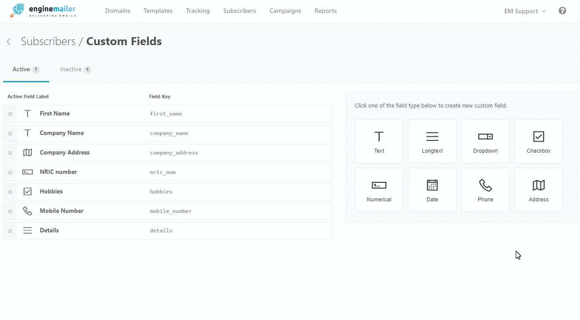Switch to the Inactive tab
This screenshot has width=580, height=320.
[x=75, y=69]
